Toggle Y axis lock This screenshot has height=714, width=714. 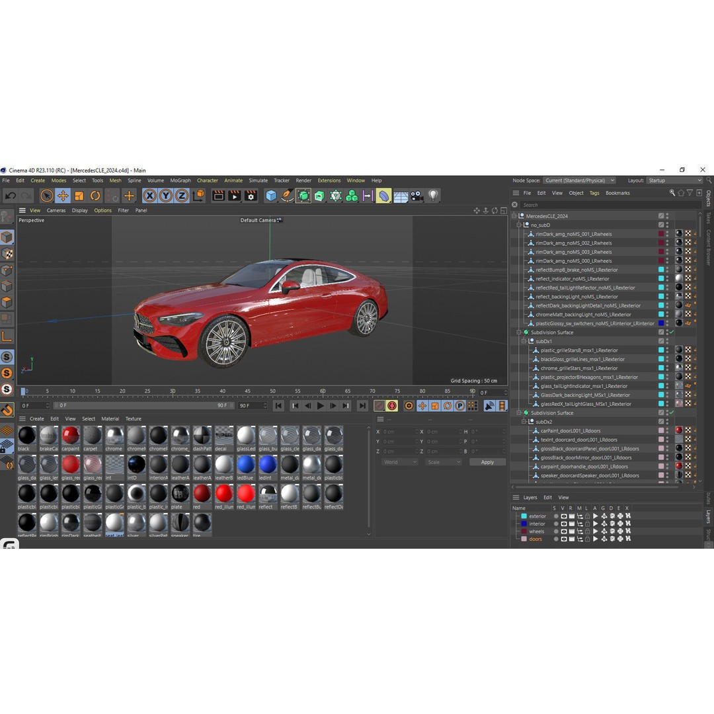pos(166,196)
